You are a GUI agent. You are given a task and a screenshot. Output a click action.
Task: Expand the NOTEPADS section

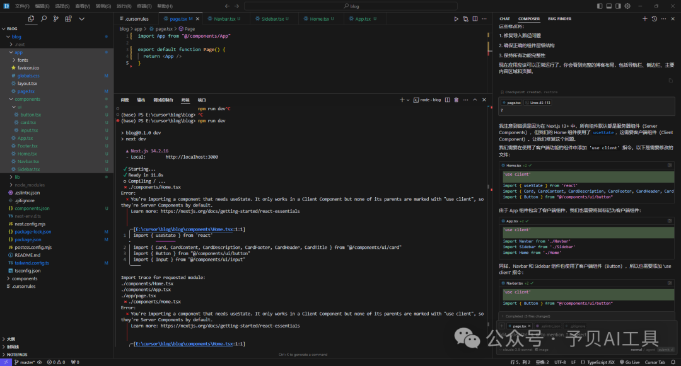4,355
